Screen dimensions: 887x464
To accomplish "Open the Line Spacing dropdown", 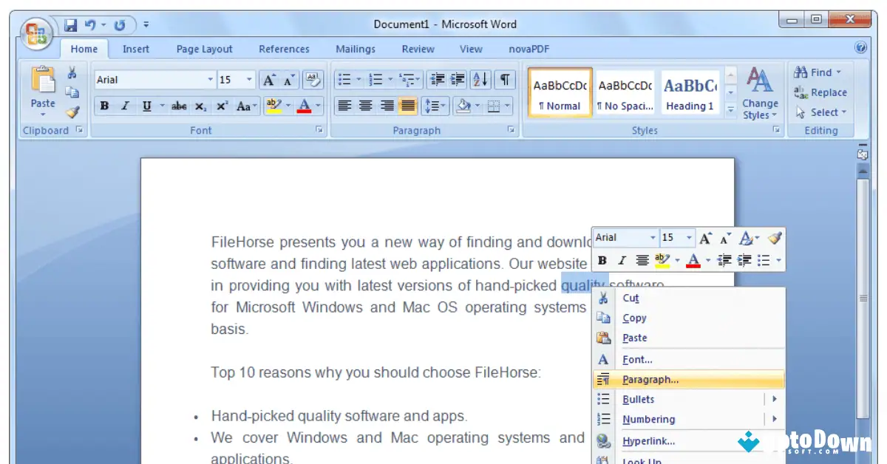I will click(x=436, y=105).
